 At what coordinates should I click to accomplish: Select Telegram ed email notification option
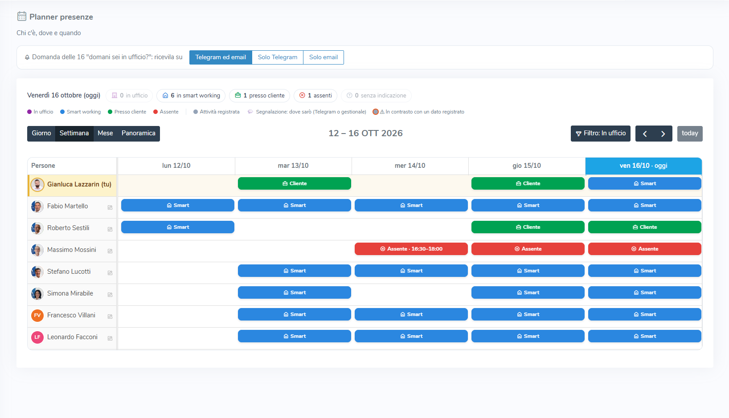pos(221,57)
